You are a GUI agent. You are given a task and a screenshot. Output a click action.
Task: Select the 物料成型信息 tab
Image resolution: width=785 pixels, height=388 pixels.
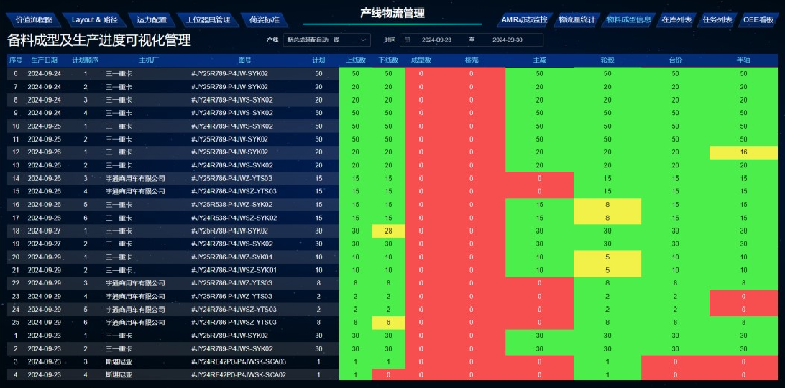pos(628,20)
